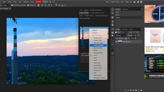
Task: Create new folder icon in Layers panel
Action: [x=136, y=90]
